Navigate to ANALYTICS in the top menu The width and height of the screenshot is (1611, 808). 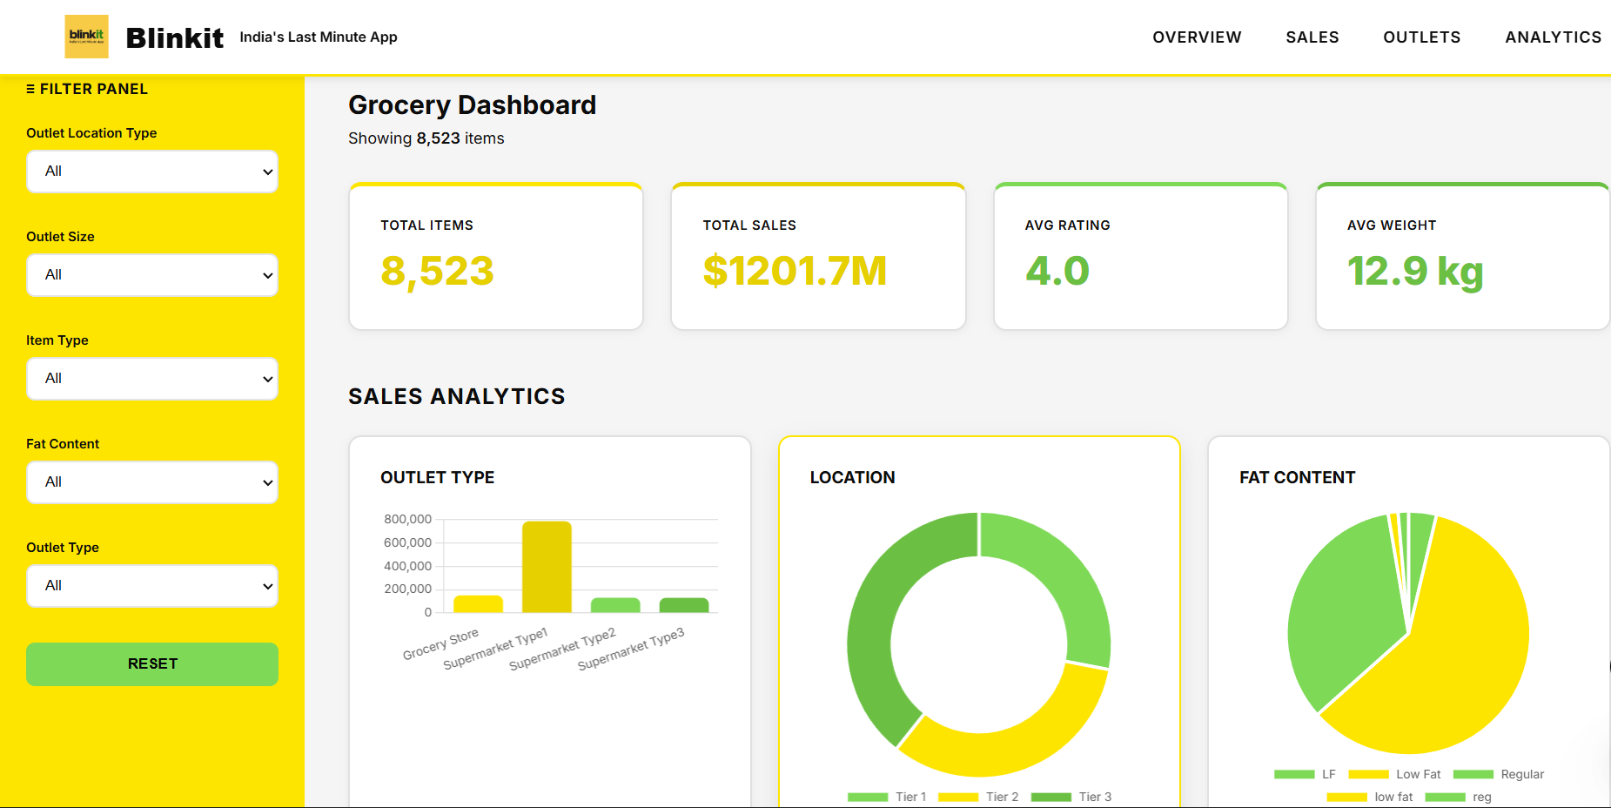(x=1553, y=37)
